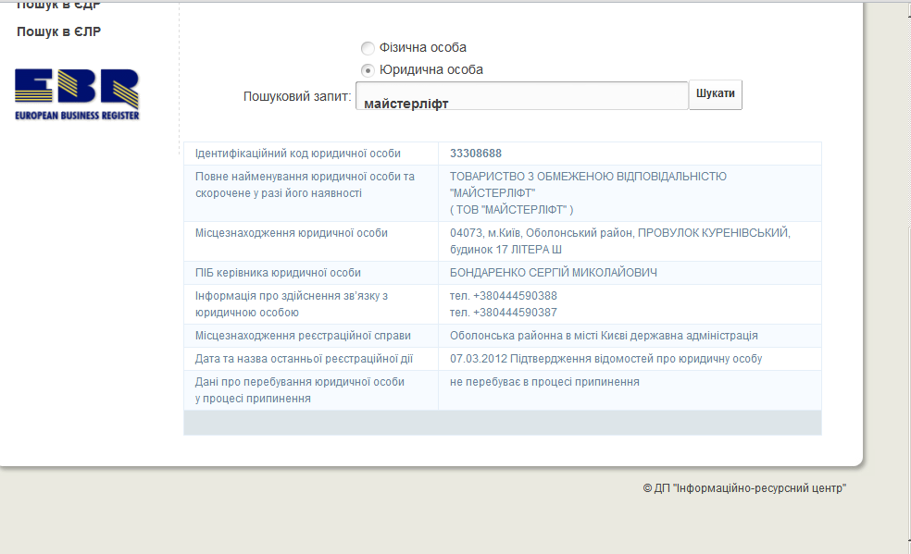Click the 07.03.2012 Підтвердження відомостей value
The height and width of the screenshot is (554, 911).
(606, 359)
